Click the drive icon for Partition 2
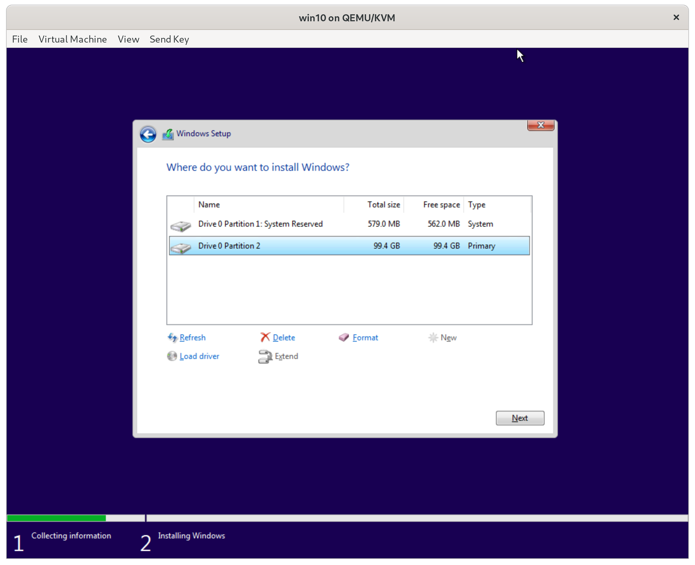 click(180, 248)
